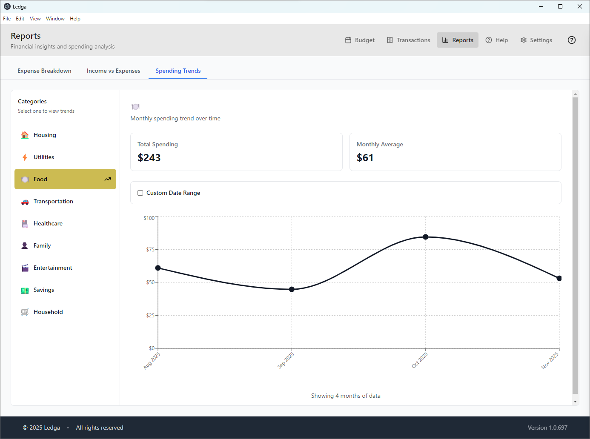Click the Household shopping cart icon
590x439 pixels.
[x=25, y=312]
